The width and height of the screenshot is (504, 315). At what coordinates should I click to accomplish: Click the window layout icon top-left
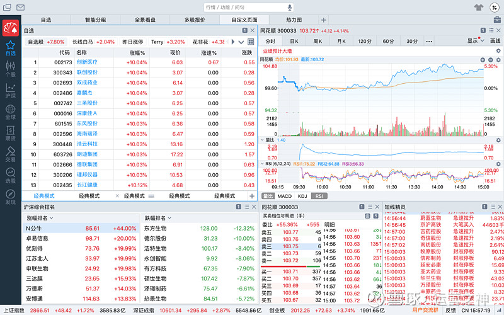[x=7, y=7]
